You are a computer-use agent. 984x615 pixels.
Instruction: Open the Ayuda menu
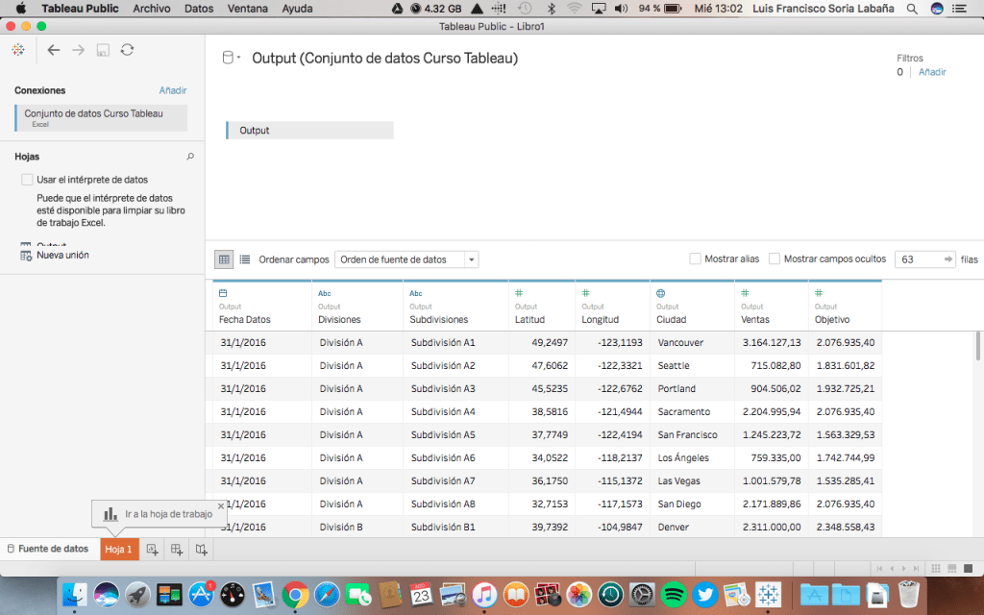pyautogui.click(x=298, y=9)
